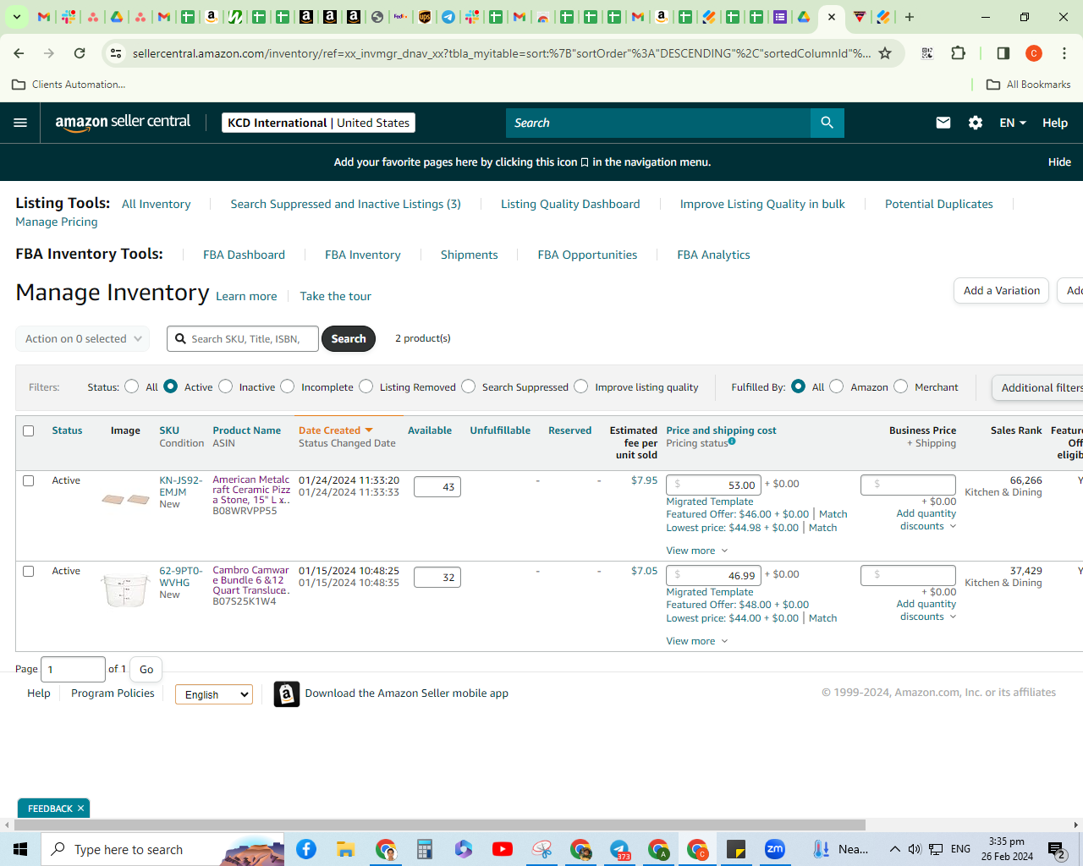1083x866 pixels.
Task: Open the settings gear icon
Action: point(976,123)
